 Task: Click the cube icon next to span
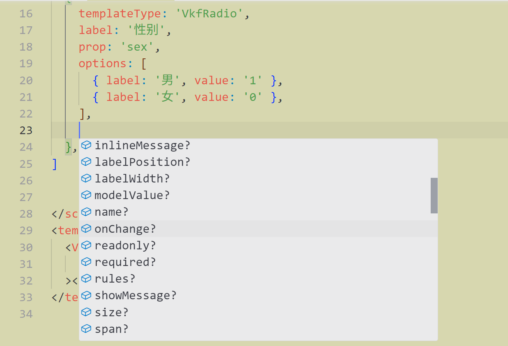click(86, 329)
